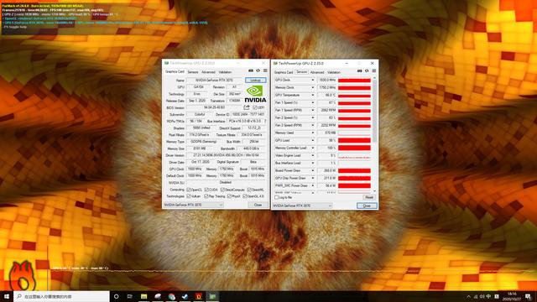Viewport: 537px width, 302px height.
Task: Open the GPU Temperature sensor dropdown
Action: point(313,95)
